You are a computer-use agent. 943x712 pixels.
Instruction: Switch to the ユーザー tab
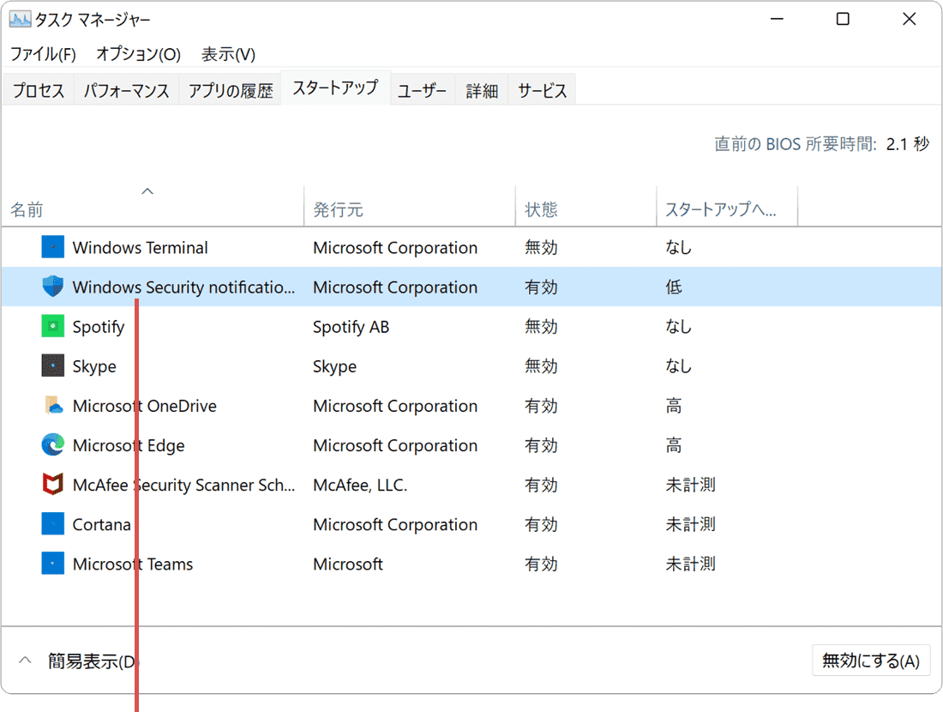click(x=422, y=90)
